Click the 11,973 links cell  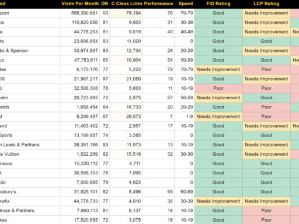[x=126, y=145]
